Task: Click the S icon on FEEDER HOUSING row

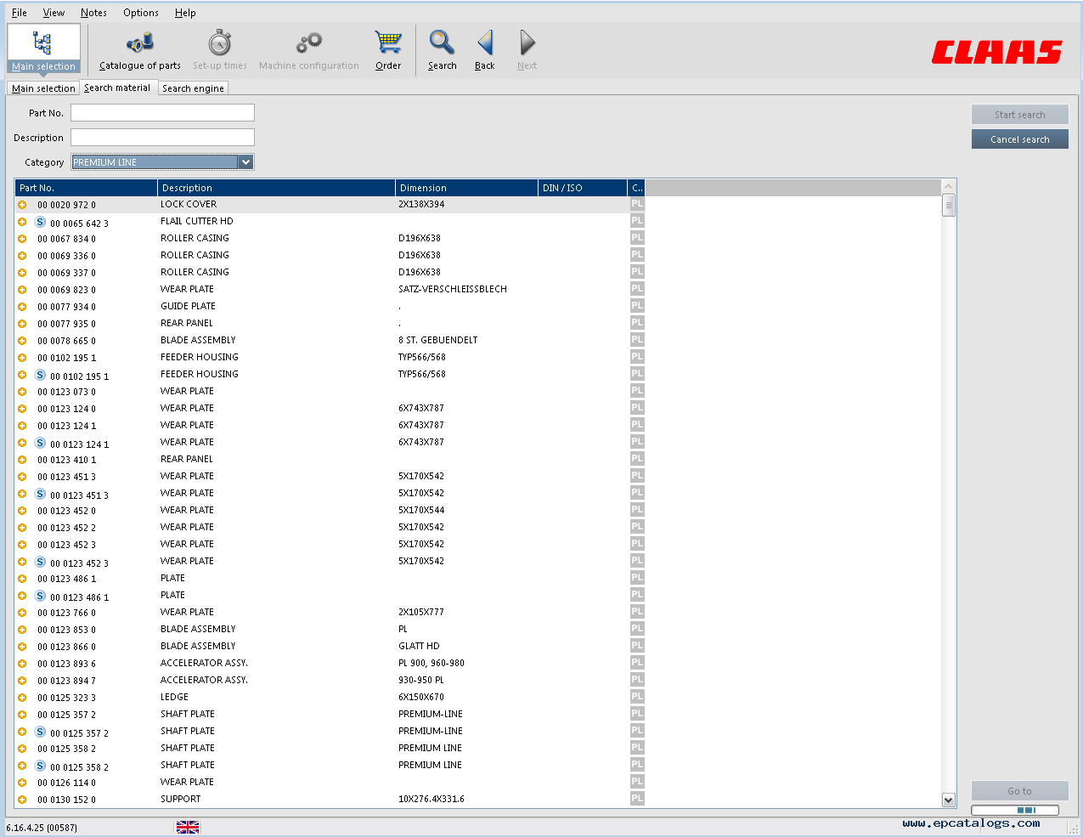Action: [40, 375]
